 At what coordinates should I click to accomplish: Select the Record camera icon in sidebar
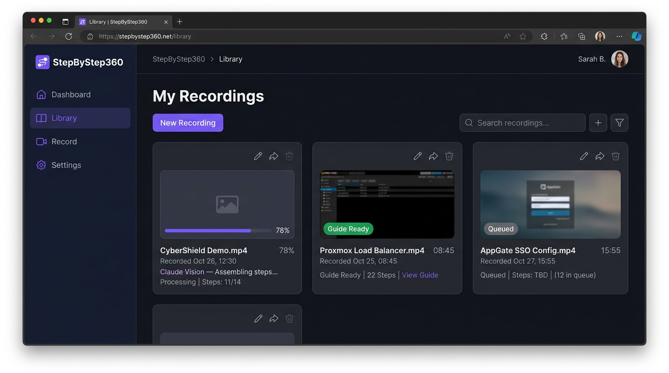tap(41, 141)
